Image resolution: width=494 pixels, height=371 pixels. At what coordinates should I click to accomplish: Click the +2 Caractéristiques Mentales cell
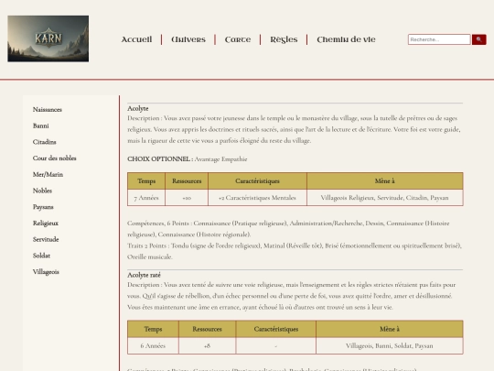click(x=257, y=198)
